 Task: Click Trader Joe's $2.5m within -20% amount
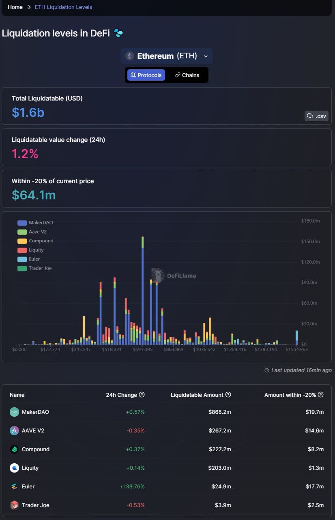pyautogui.click(x=316, y=505)
